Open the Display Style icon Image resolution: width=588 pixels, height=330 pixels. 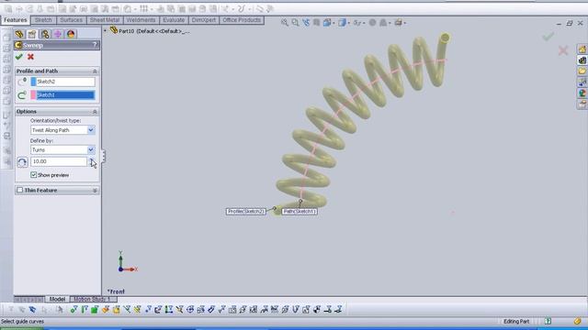tap(342, 23)
